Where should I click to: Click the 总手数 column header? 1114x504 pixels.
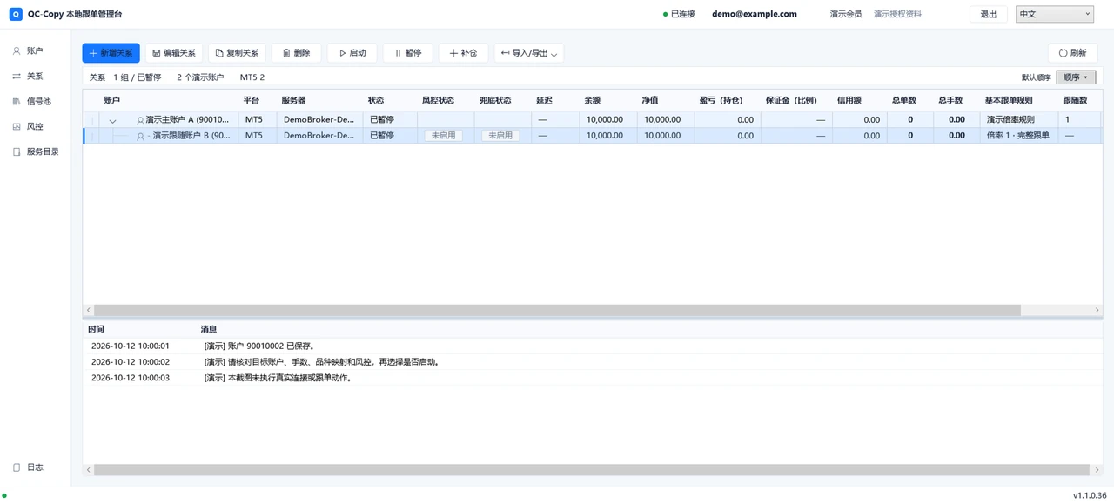tap(950, 100)
